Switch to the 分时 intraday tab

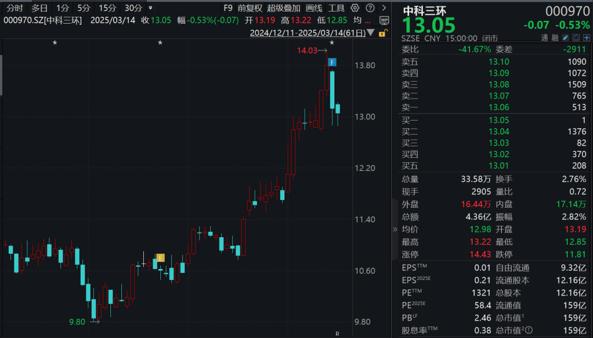pos(14,8)
